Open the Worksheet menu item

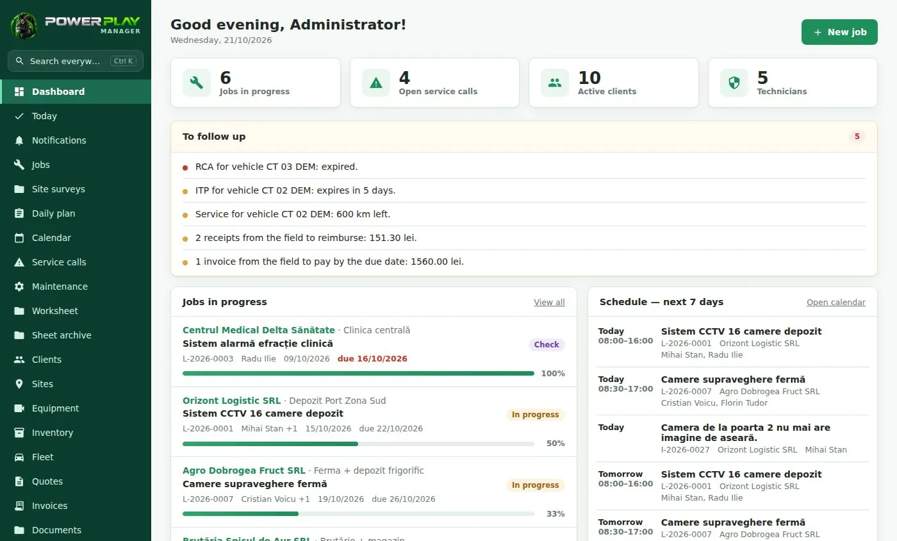76,311
